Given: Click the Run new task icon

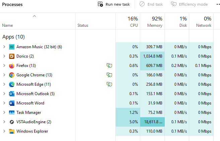Looking at the screenshot, I should (x=100, y=4).
